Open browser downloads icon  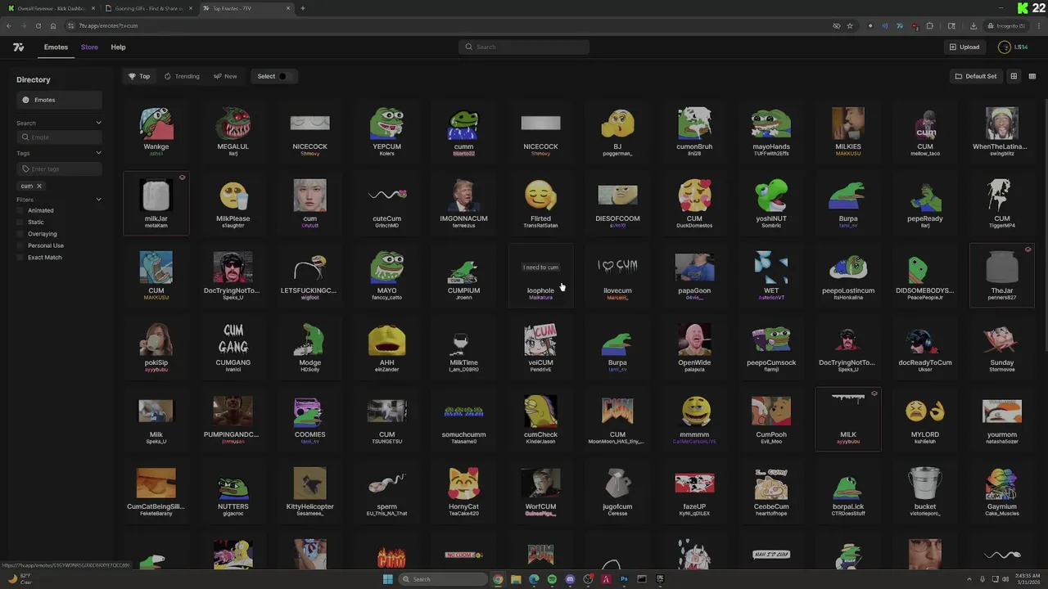pos(973,25)
